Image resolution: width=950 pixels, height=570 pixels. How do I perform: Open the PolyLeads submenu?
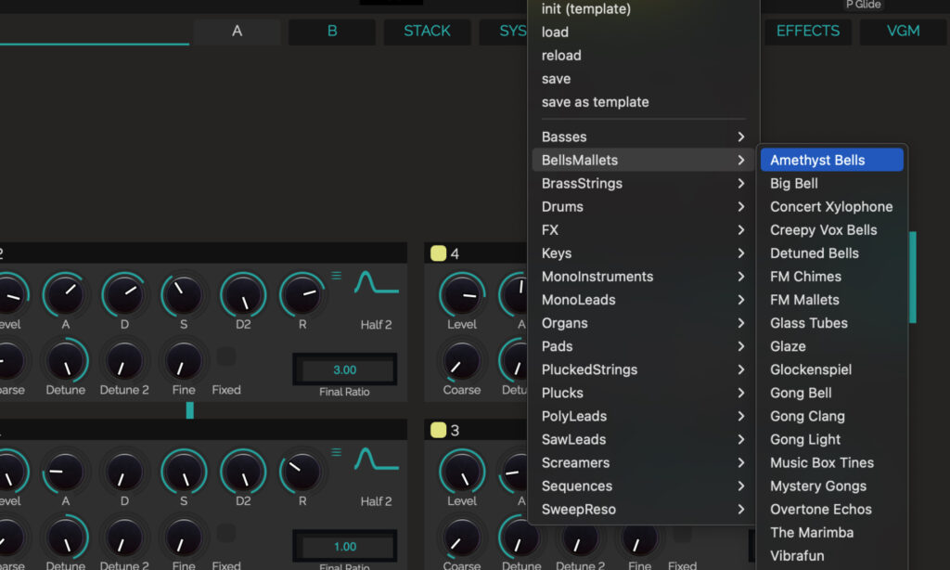pyautogui.click(x=643, y=416)
